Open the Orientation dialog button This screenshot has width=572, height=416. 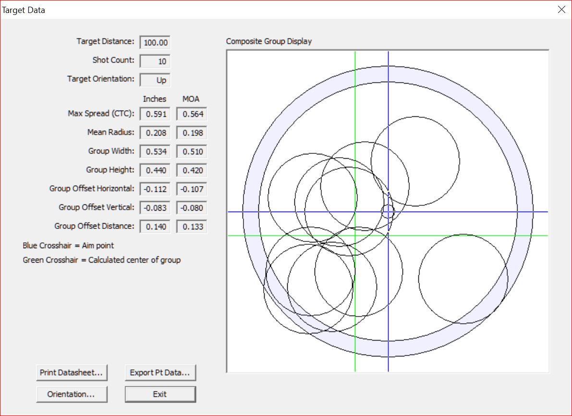[x=72, y=394]
